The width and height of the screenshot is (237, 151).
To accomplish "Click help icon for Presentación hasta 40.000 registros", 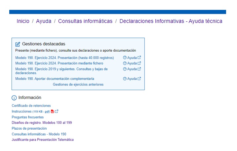I will 125,58.
